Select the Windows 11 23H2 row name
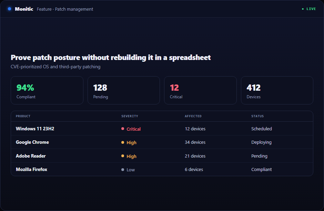Image resolution: width=324 pixels, height=211 pixels. point(35,129)
